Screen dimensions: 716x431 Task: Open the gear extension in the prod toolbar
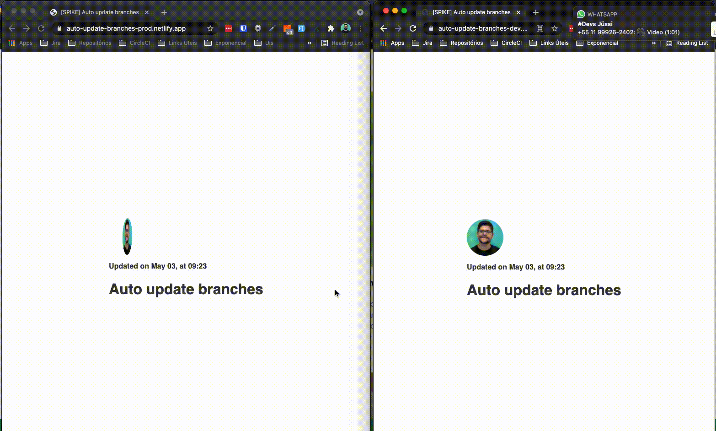[x=258, y=28]
